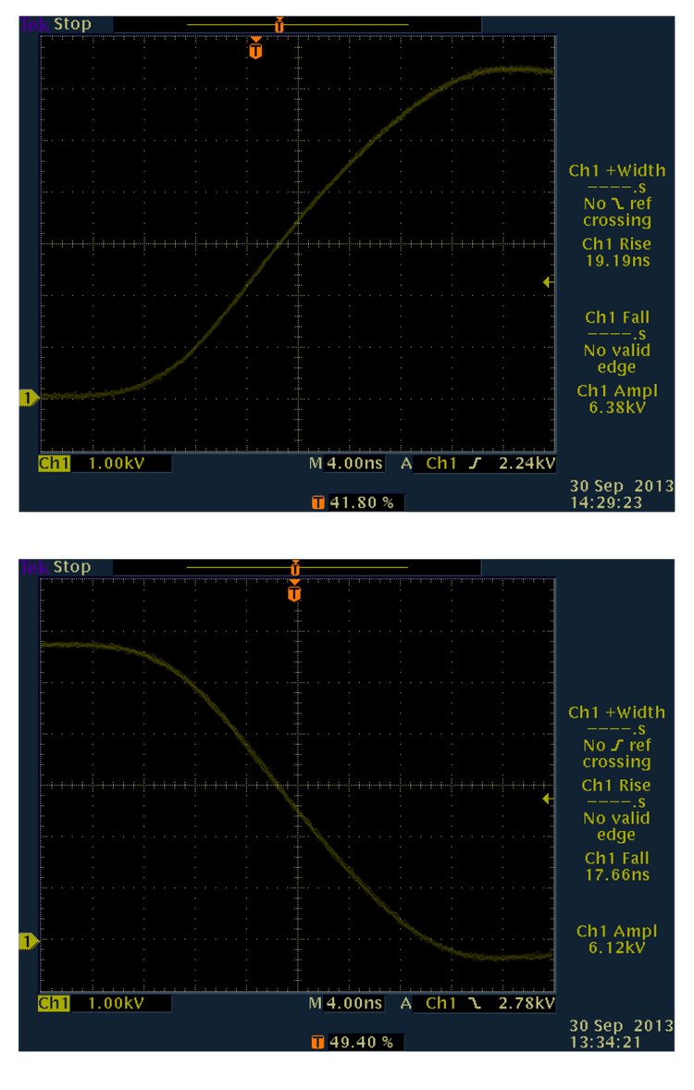694x1090 pixels.
Task: Click the 41.80 % trigger position readout
Action: (357, 502)
